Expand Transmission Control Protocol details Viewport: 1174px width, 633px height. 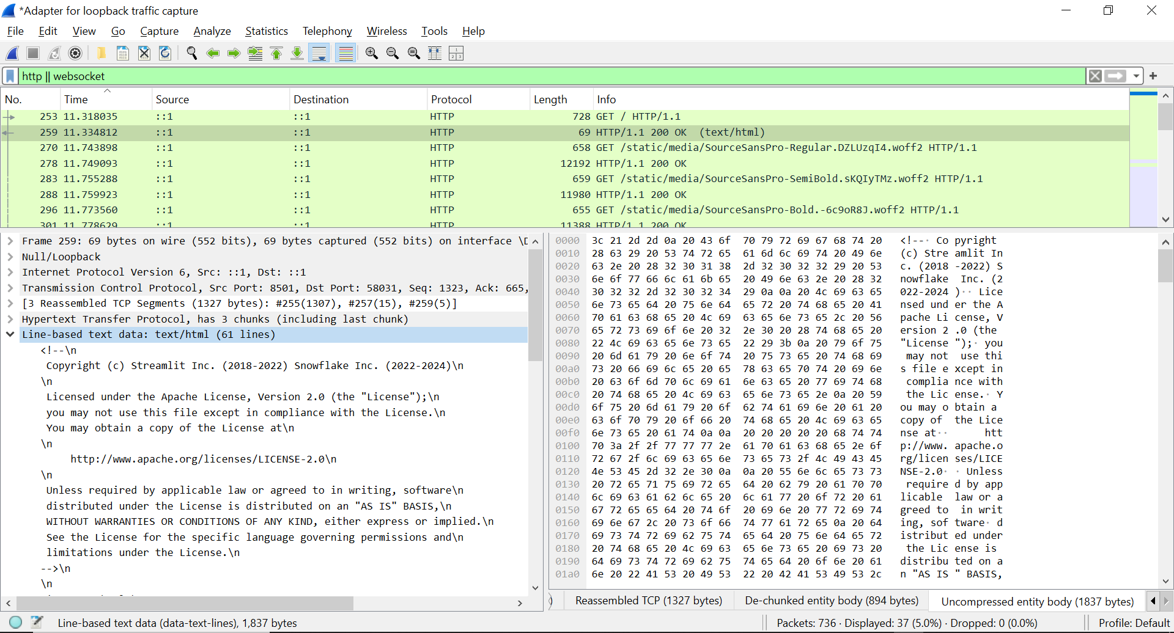(10, 288)
